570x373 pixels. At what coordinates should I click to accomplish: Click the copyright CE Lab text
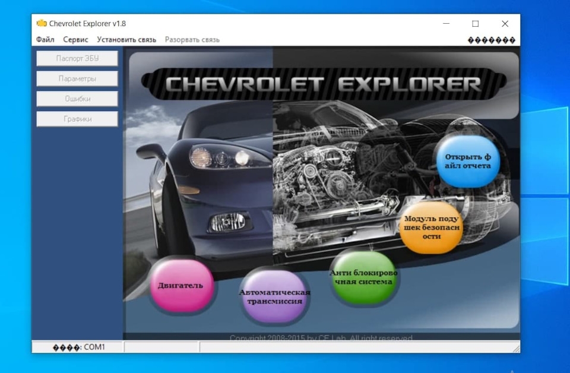[321, 338]
